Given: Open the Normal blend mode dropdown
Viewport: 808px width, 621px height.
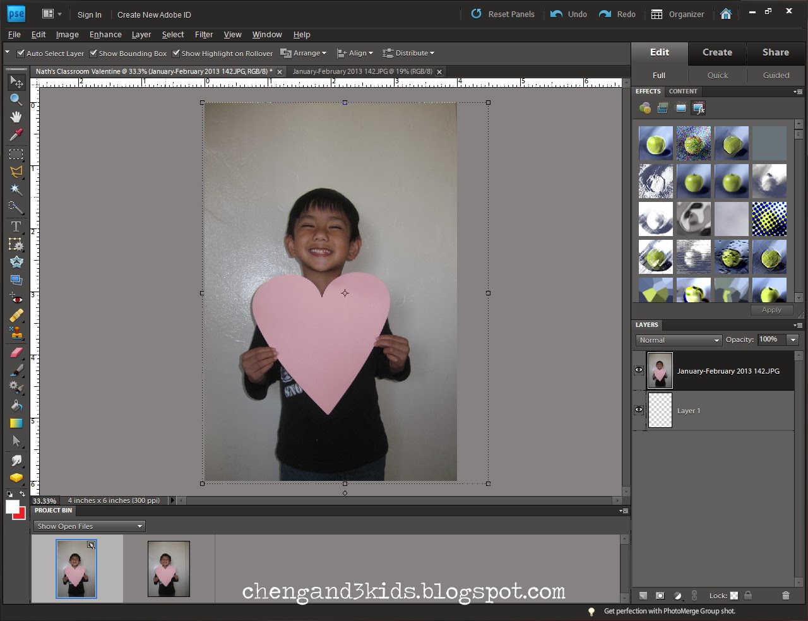Looking at the screenshot, I should [679, 340].
